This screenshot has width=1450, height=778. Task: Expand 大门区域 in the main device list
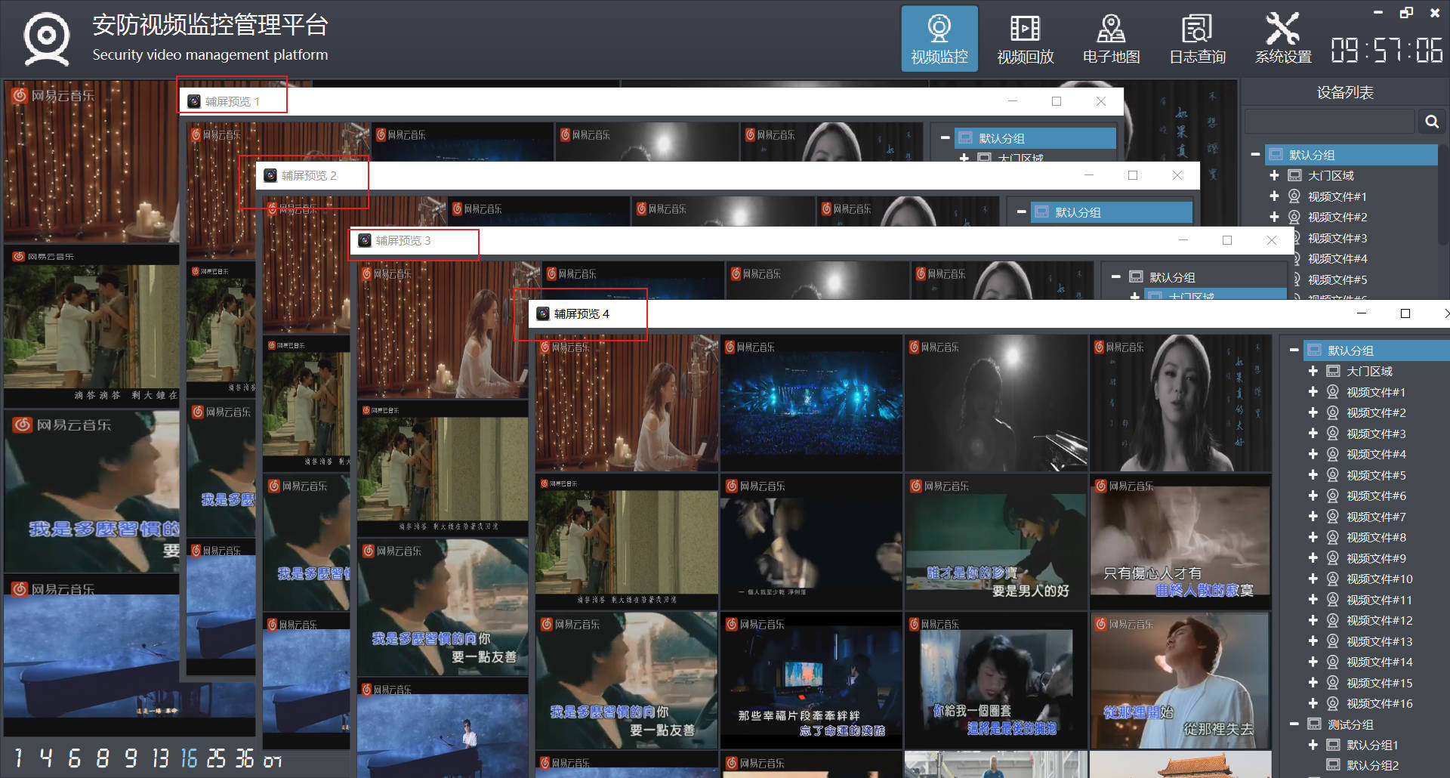1274,175
